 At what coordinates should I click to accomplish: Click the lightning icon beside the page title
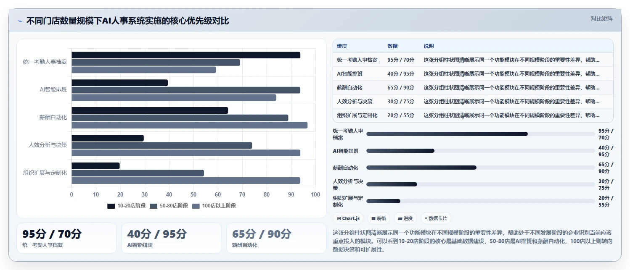[20, 21]
